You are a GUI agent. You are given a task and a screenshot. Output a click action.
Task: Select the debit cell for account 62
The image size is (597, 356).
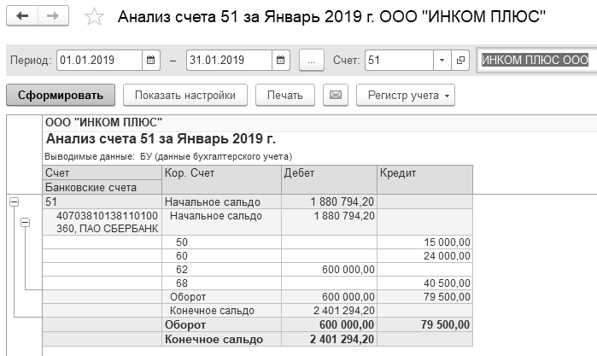click(329, 270)
